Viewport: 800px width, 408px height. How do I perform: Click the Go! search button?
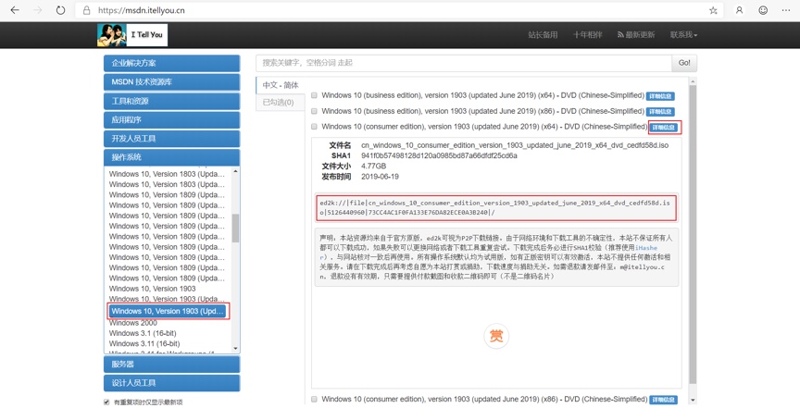[x=684, y=63]
